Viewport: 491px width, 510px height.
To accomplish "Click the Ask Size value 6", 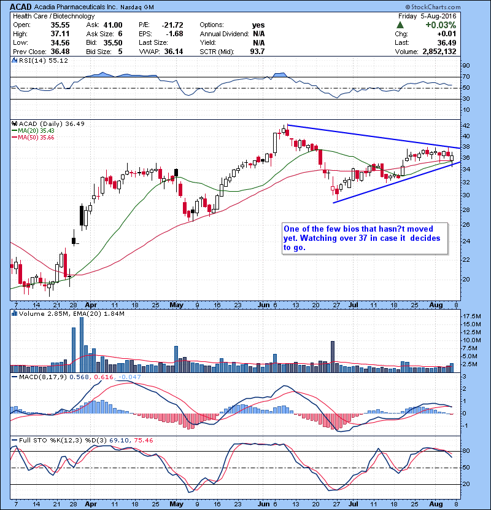I will pos(120,34).
